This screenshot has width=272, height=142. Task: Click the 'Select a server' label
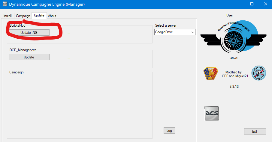pos(166,25)
